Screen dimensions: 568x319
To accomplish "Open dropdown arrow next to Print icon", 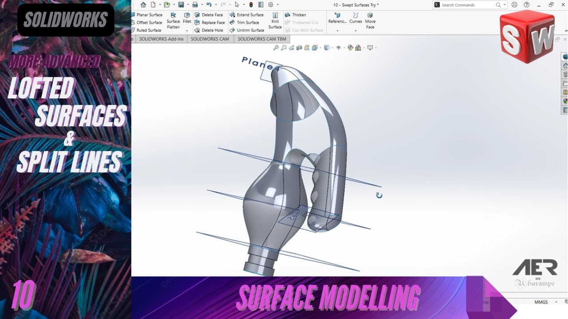I will [x=202, y=5].
